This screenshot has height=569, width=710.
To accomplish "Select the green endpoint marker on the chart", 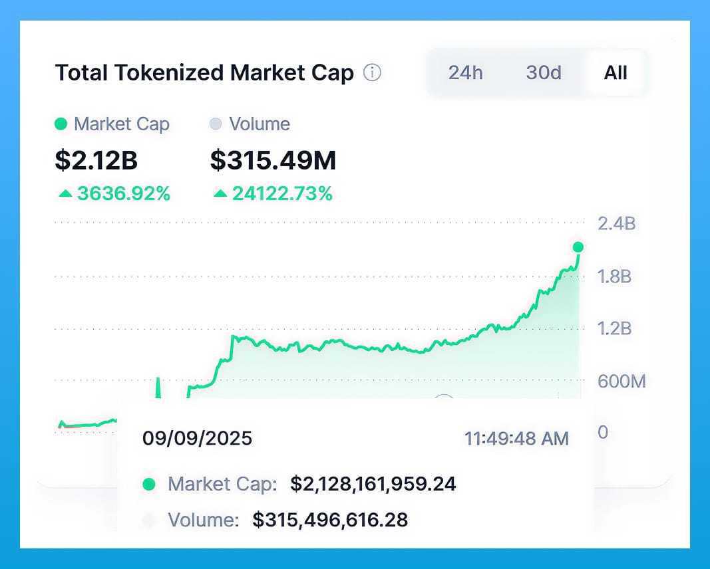I will (x=578, y=247).
